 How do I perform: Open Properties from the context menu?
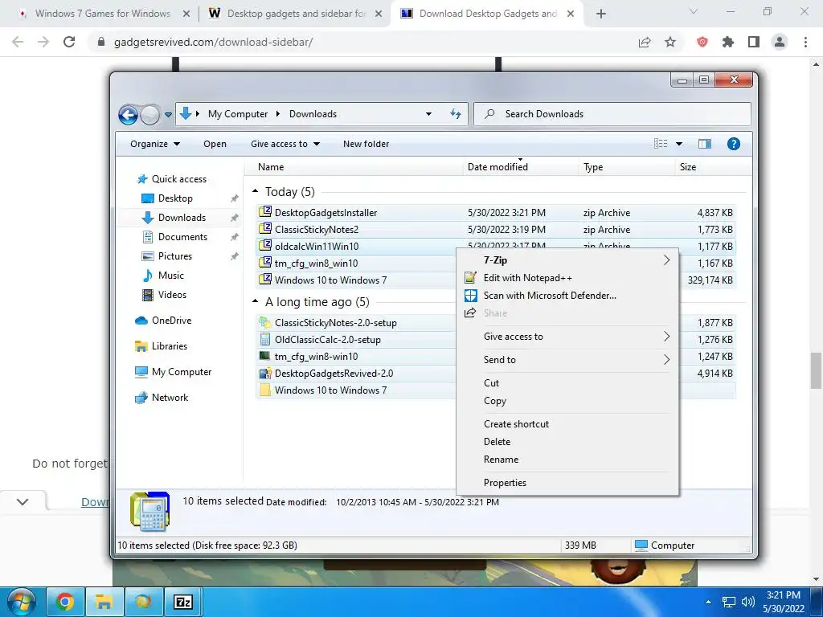567,483
